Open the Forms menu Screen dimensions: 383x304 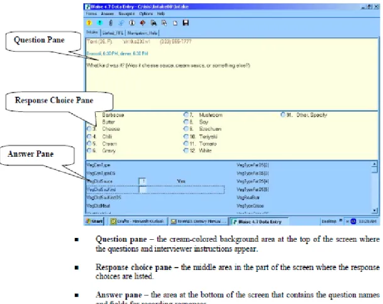click(91, 14)
